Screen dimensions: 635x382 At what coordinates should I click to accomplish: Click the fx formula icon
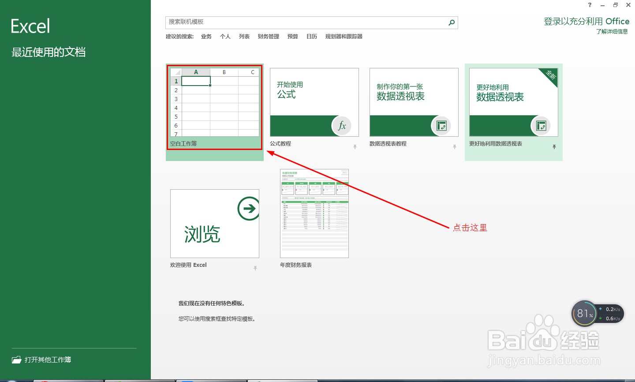pos(341,126)
